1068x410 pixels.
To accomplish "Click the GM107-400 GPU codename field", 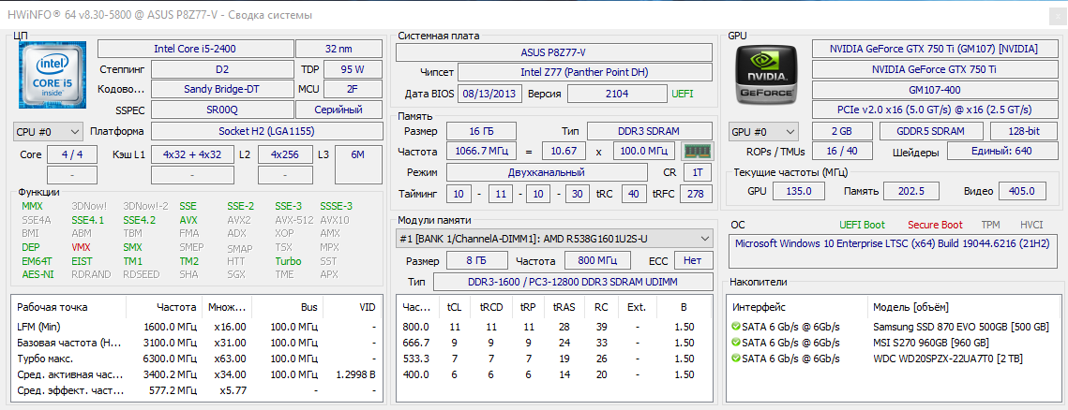I will click(933, 89).
